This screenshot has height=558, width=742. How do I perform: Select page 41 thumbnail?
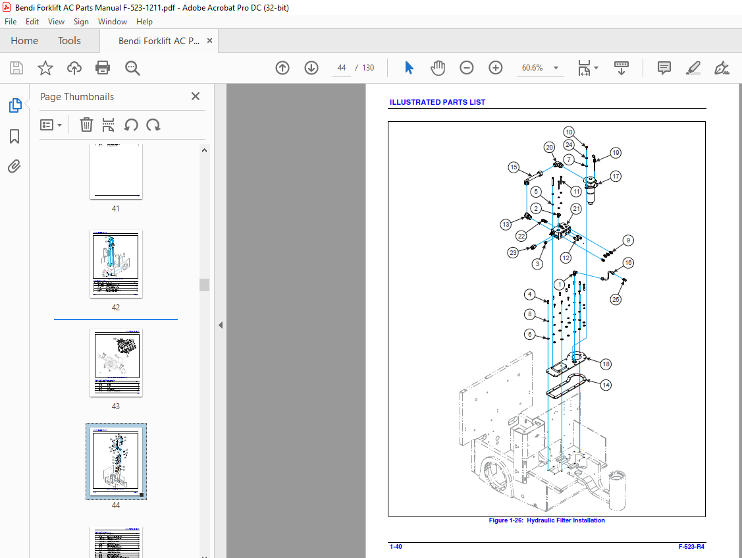[x=116, y=172]
